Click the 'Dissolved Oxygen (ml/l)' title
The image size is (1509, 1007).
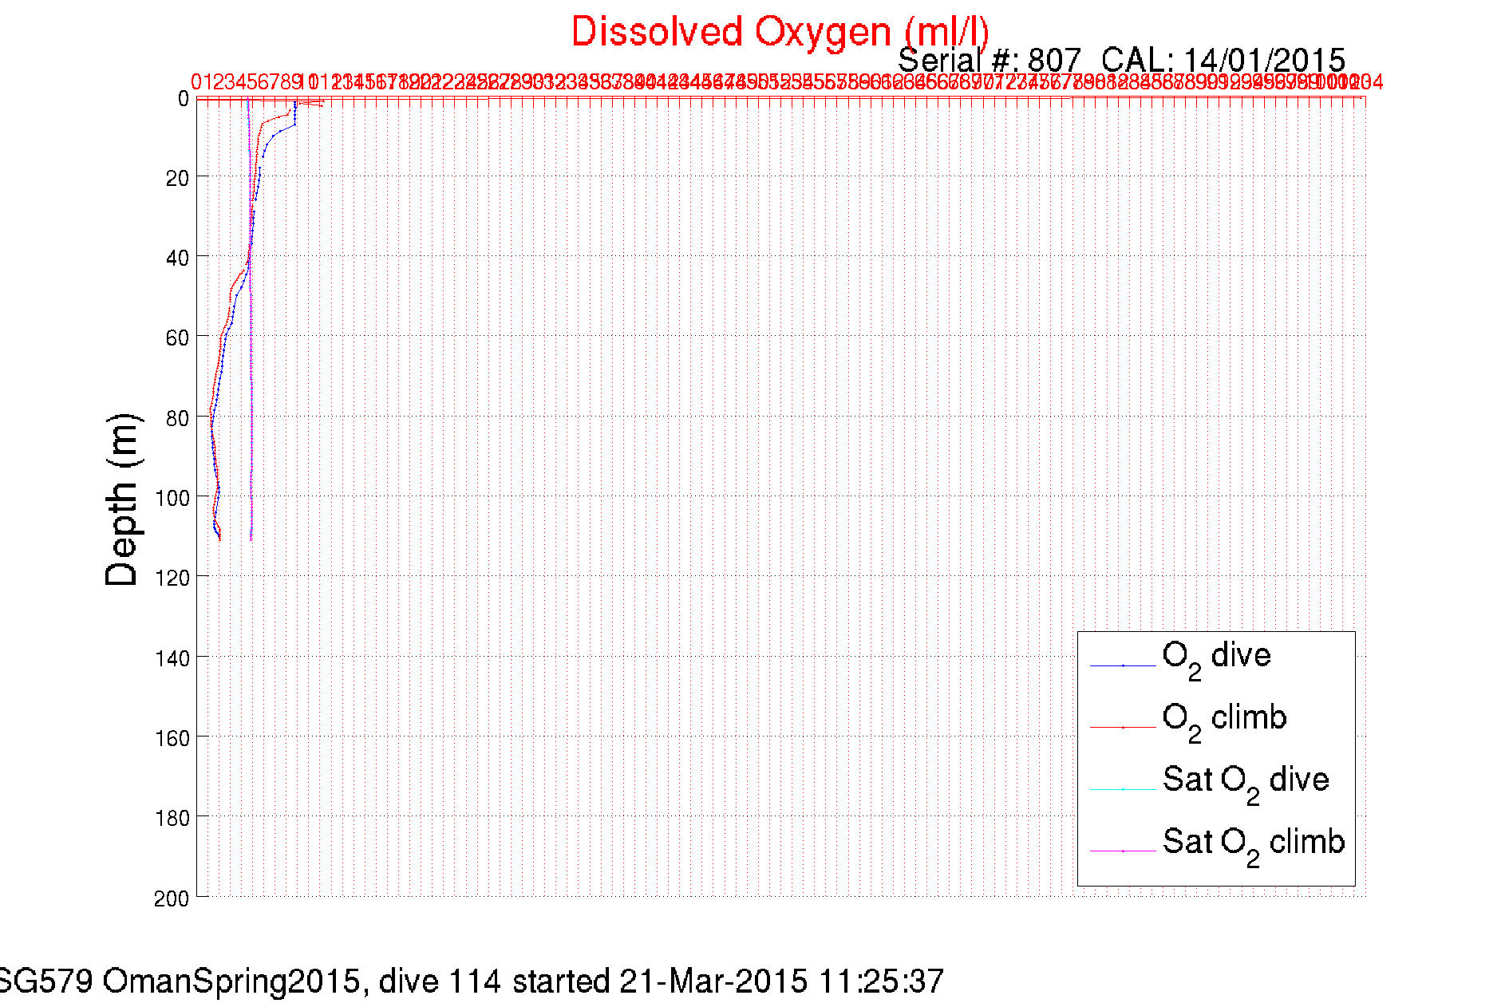click(x=780, y=33)
